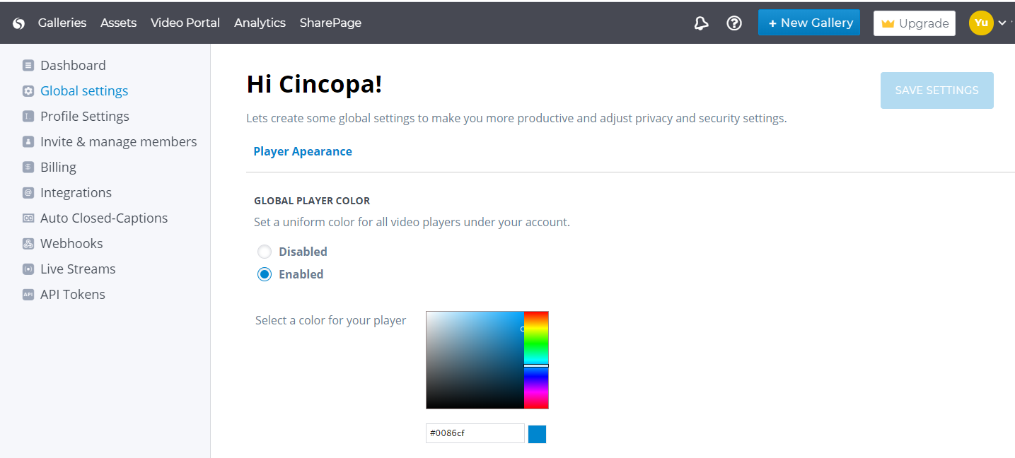Click the Webhooks sidebar icon
Screen dimensions: 1015x458
(x=28, y=244)
